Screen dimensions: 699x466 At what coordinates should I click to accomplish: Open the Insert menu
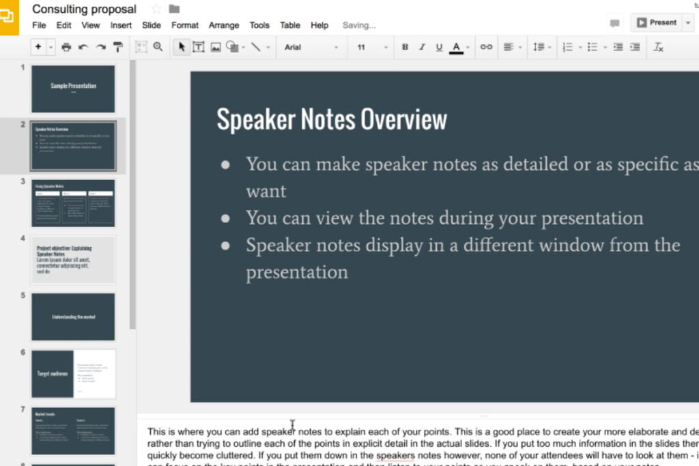coord(121,25)
